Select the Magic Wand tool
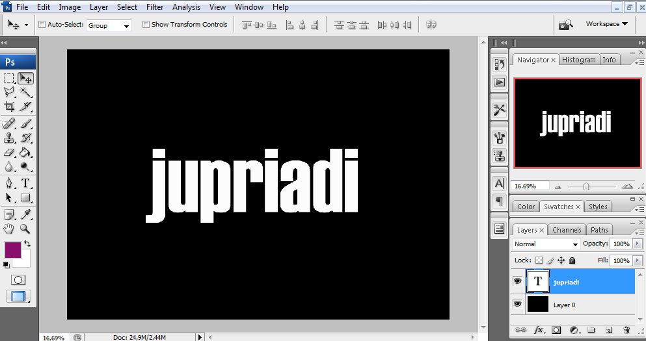 25,92
